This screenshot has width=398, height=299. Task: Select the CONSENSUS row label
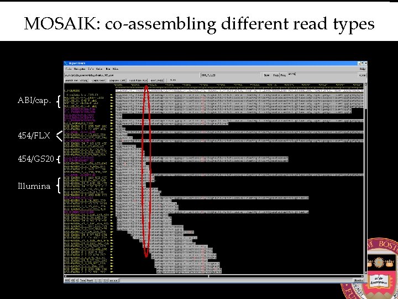click(x=72, y=90)
